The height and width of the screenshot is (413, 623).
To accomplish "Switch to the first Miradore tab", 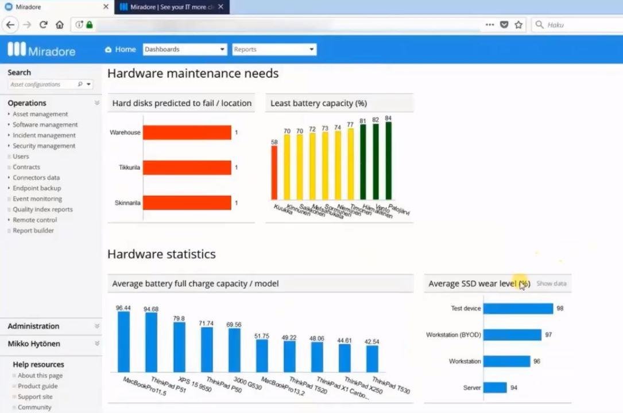I will [57, 7].
